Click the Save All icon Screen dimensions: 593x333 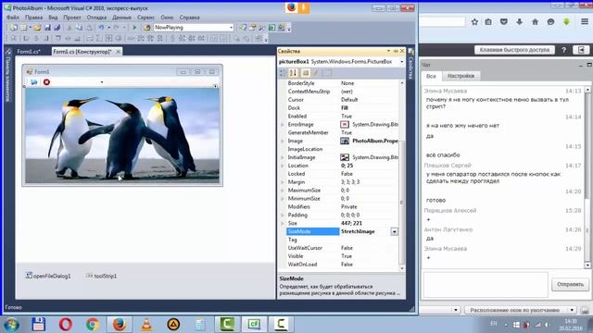coord(57,28)
